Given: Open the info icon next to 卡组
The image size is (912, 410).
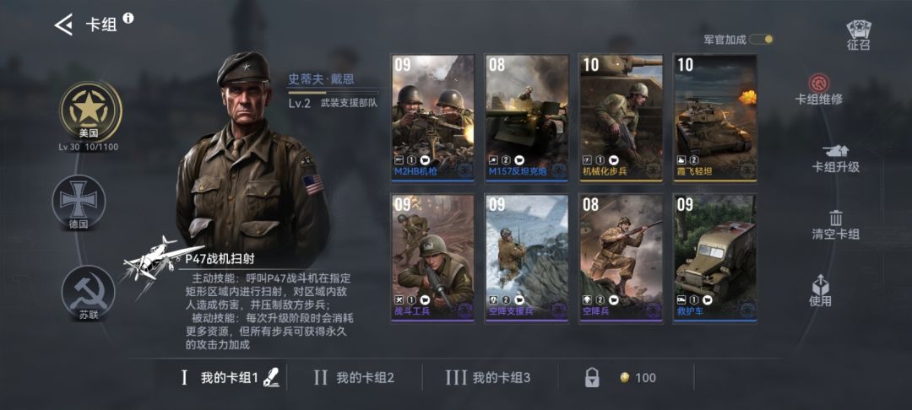Looking at the screenshot, I should 128,18.
